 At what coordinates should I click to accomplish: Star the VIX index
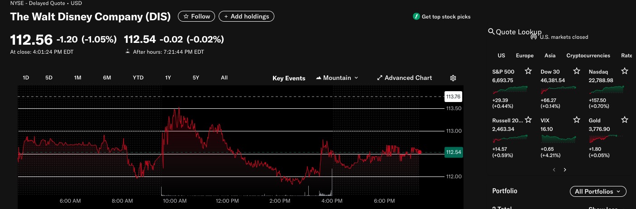[576, 120]
